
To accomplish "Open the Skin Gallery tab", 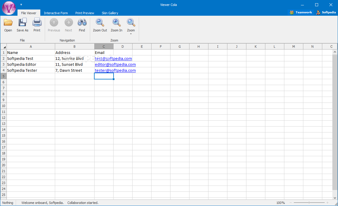I will pyautogui.click(x=110, y=13).
